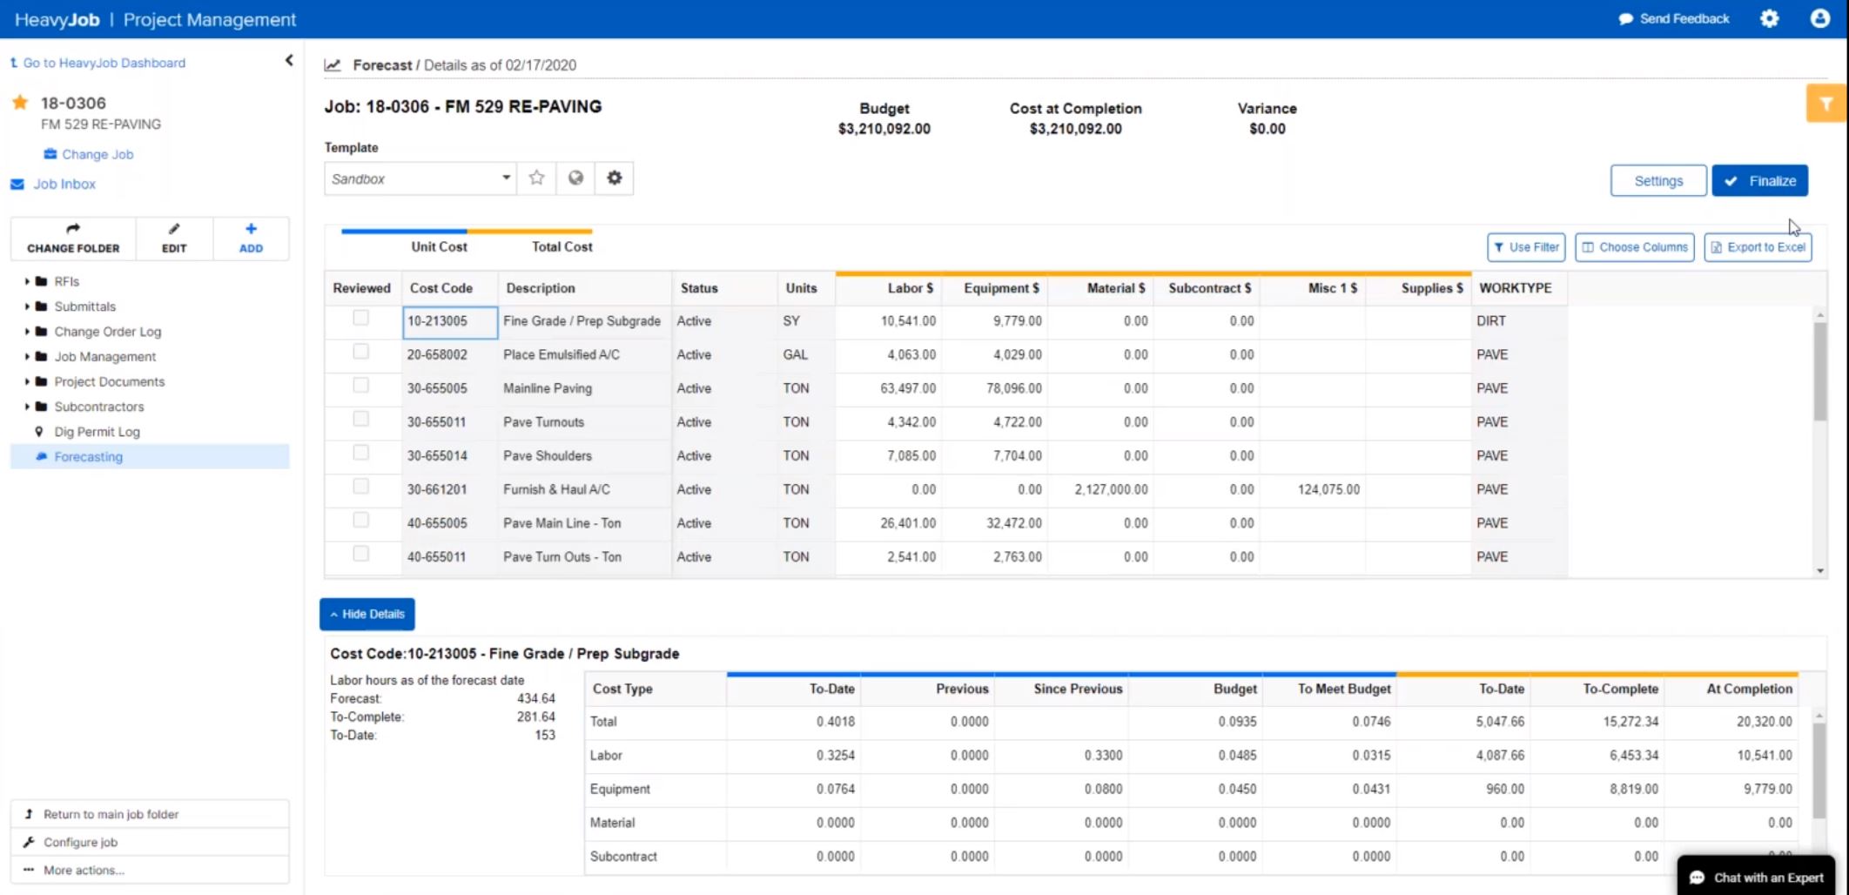Image resolution: width=1849 pixels, height=895 pixels.
Task: Click the details table vertical scrollbar thumb
Action: point(1819,770)
